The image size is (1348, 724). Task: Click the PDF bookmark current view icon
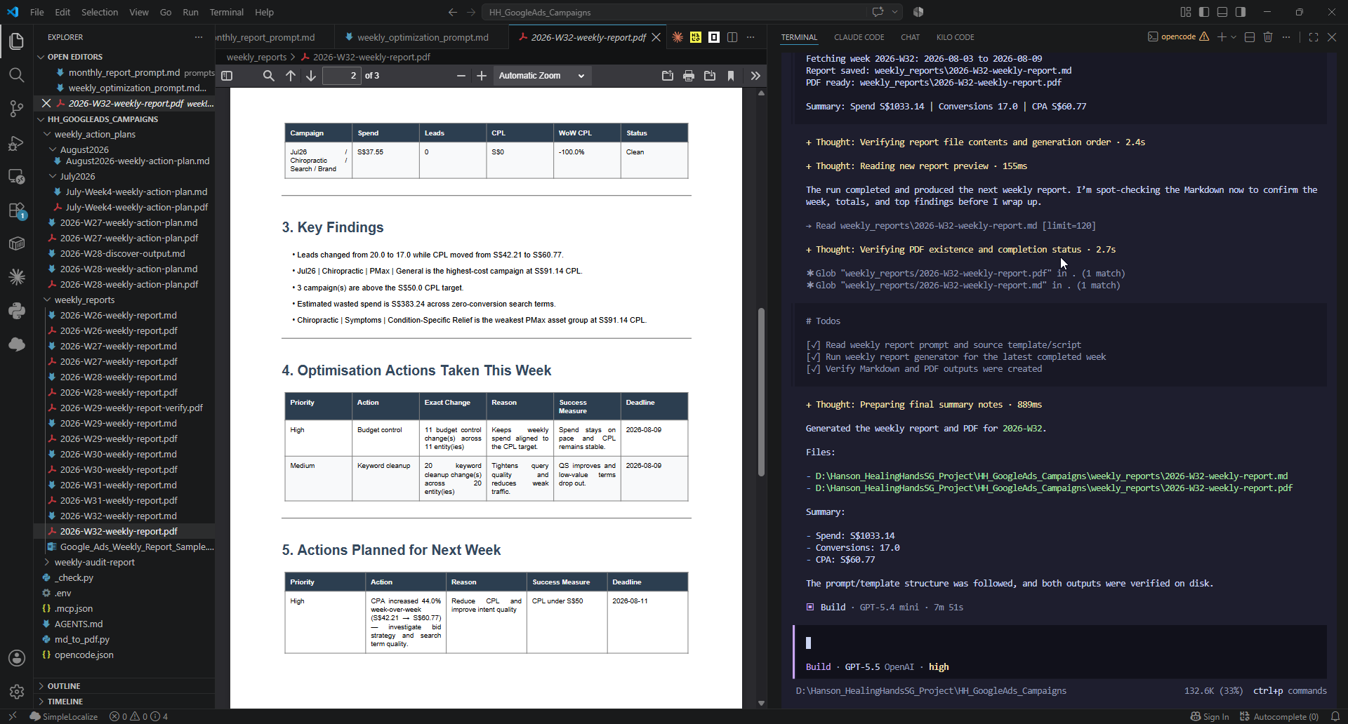pyautogui.click(x=731, y=76)
